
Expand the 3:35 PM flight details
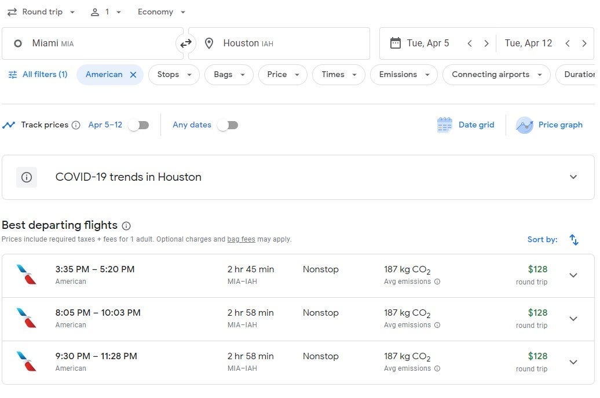pos(573,275)
